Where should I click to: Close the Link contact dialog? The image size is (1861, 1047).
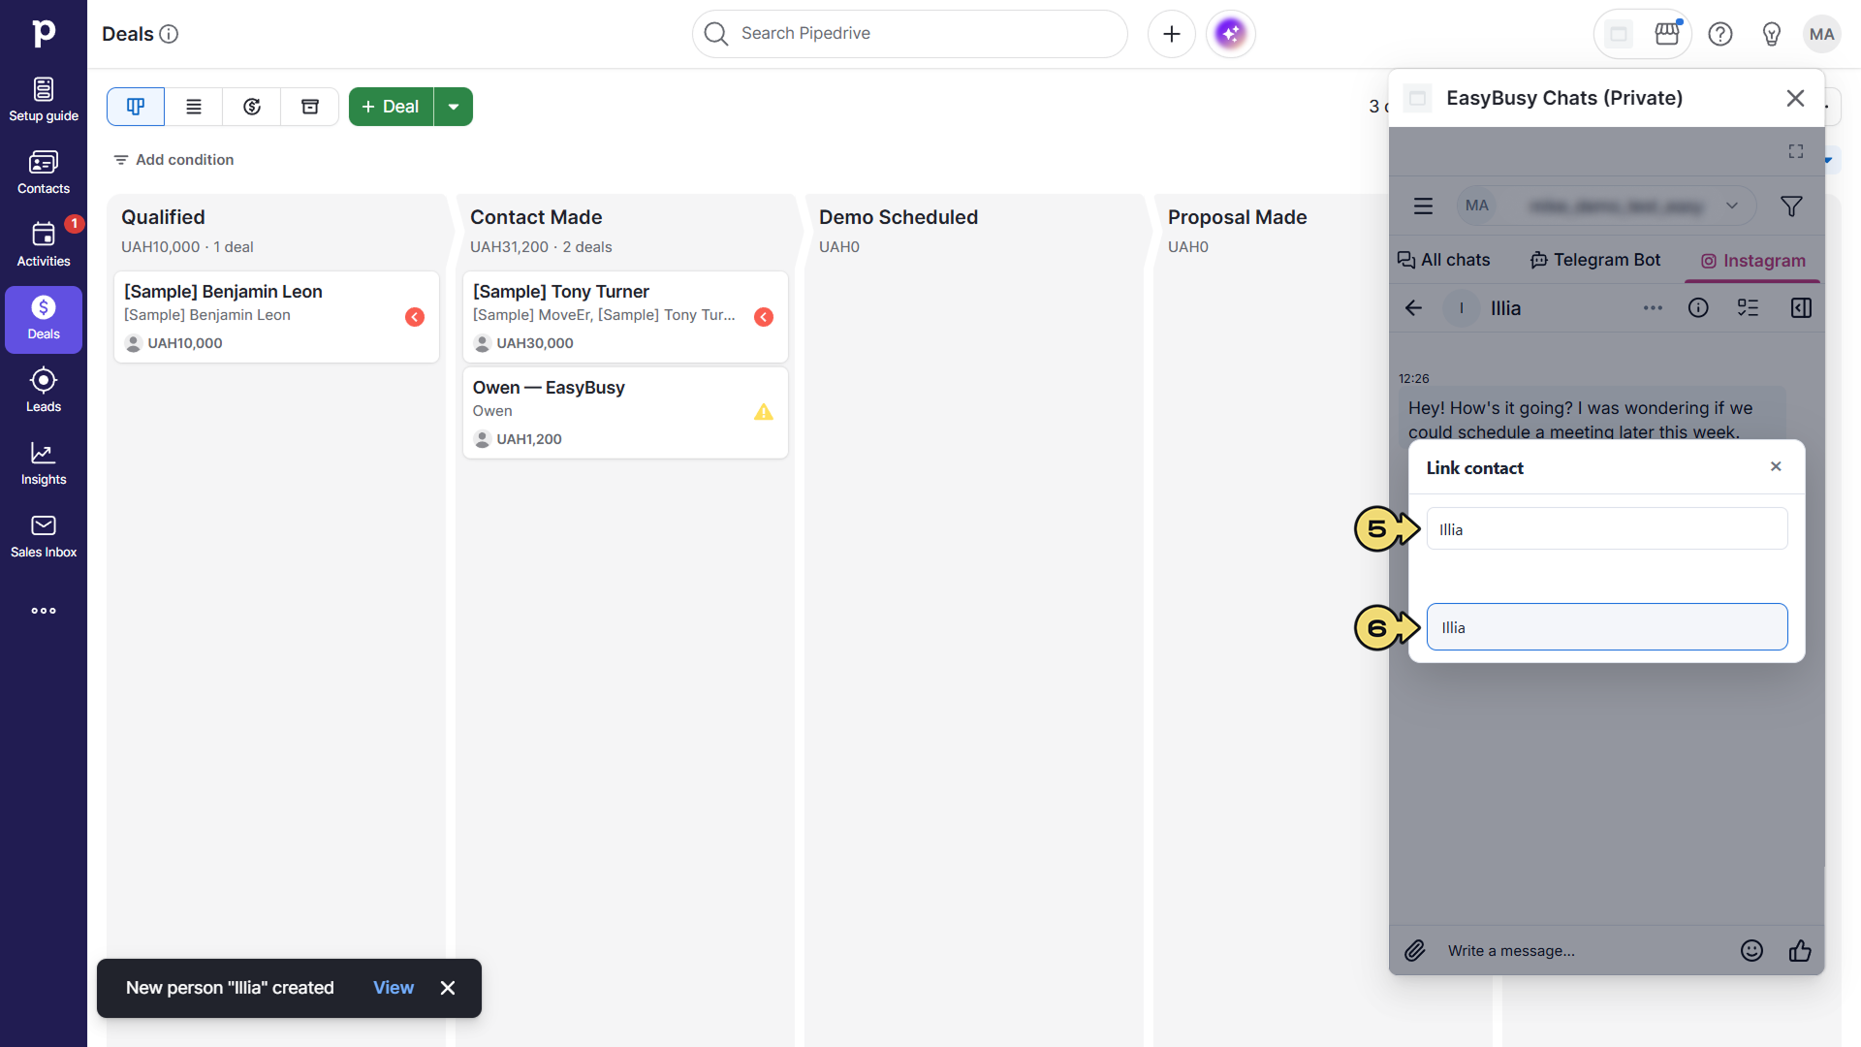1776,466
